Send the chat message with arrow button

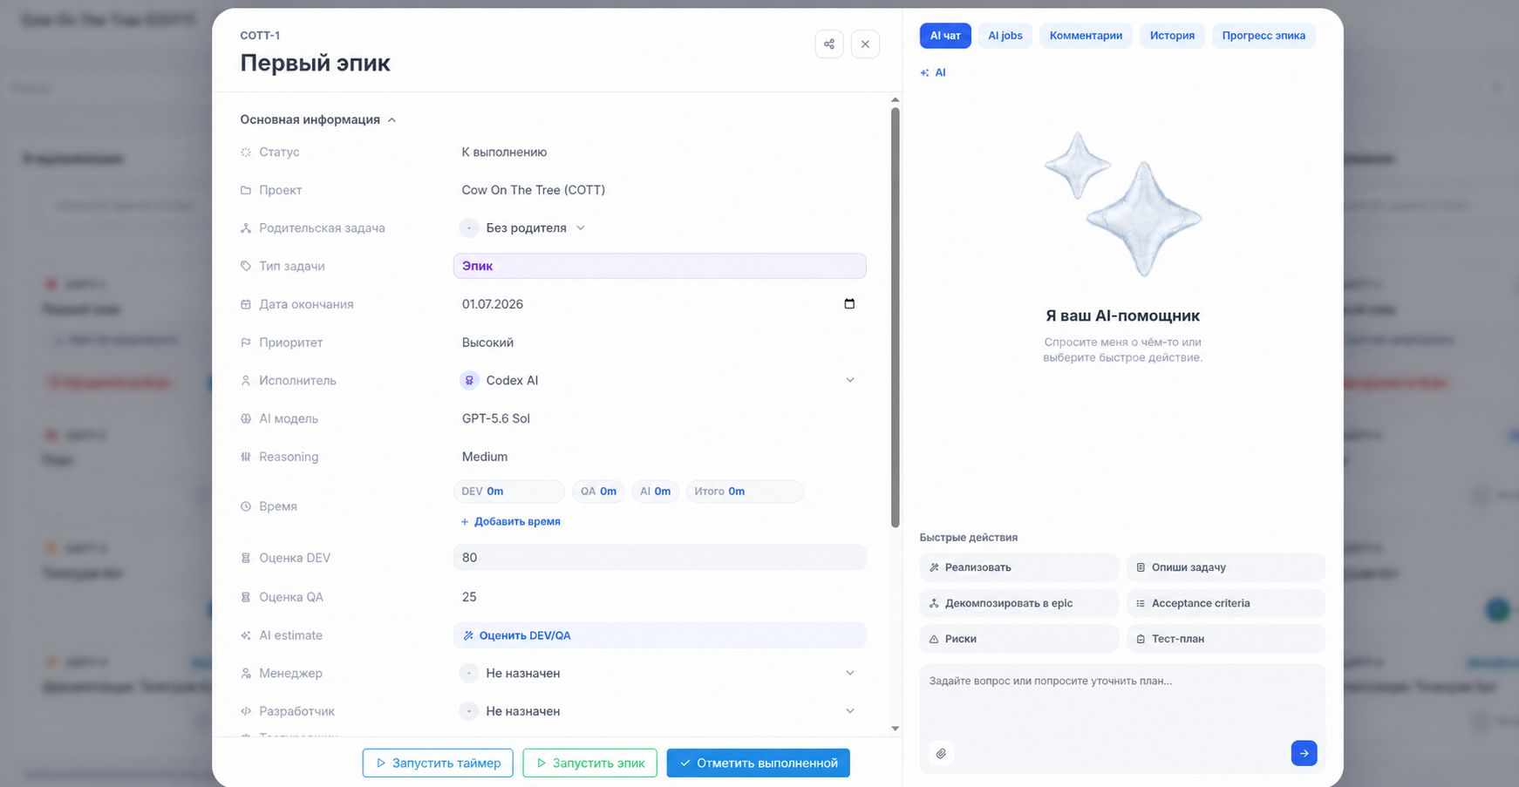[1304, 753]
